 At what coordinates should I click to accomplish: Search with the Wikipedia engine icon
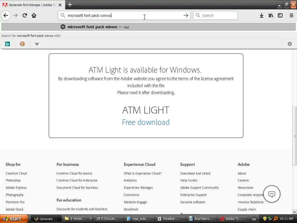[37, 44]
